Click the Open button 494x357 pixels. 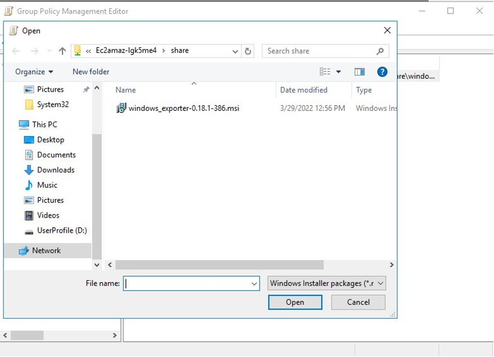(x=295, y=302)
